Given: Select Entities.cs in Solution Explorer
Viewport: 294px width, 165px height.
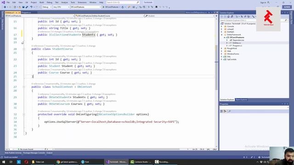Looking at the screenshot, I should coord(237,43).
